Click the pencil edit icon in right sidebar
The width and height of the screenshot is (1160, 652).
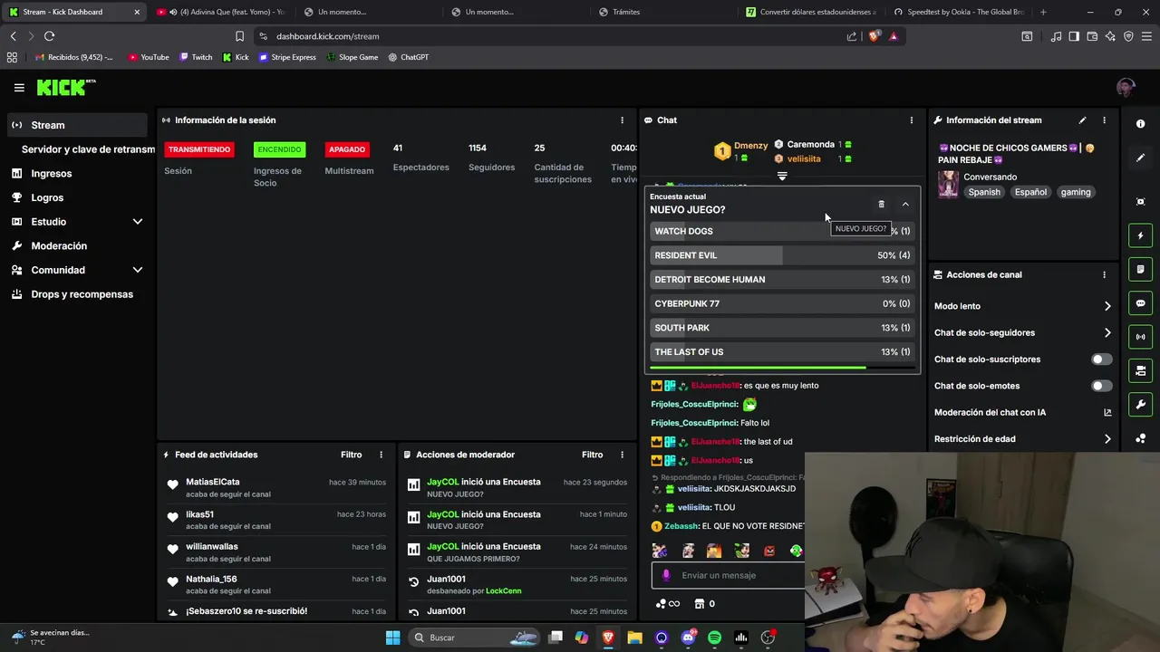point(1141,158)
